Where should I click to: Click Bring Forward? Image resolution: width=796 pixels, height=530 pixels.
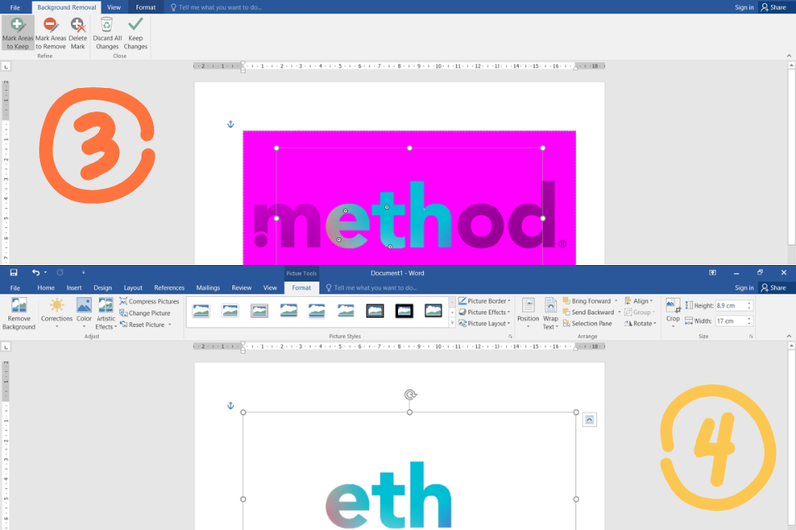tap(587, 301)
